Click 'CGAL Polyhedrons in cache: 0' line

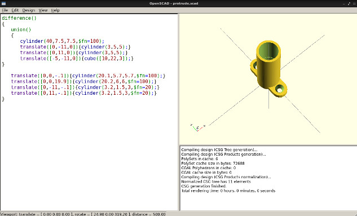tap(209, 168)
